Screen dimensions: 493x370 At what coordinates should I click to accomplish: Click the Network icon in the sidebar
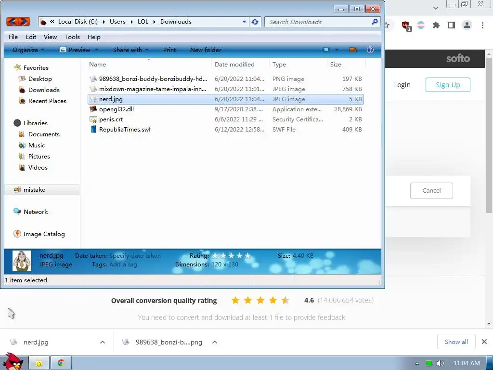(x=17, y=211)
